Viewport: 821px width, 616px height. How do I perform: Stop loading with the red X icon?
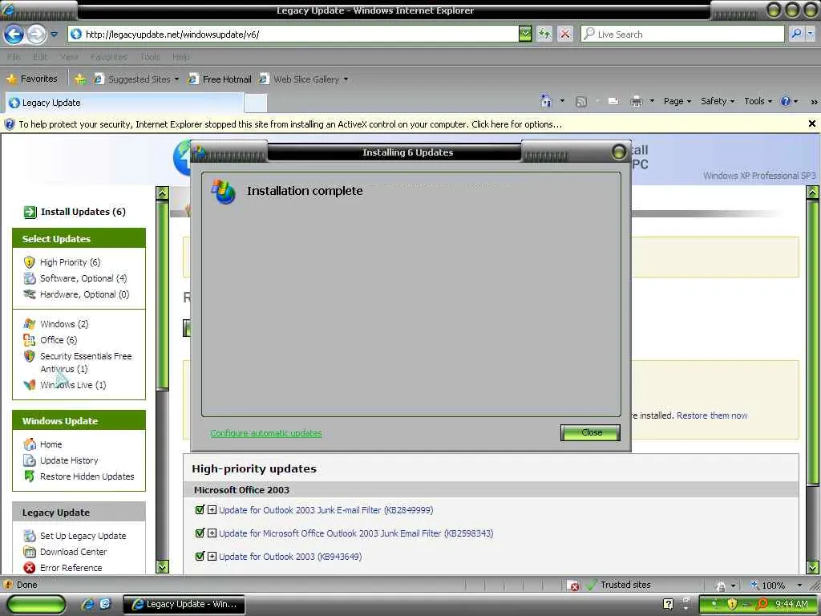pos(565,34)
